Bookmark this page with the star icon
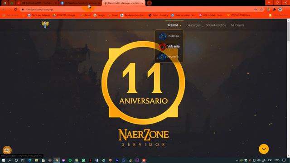This screenshot has width=290, height=163. click(261, 10)
